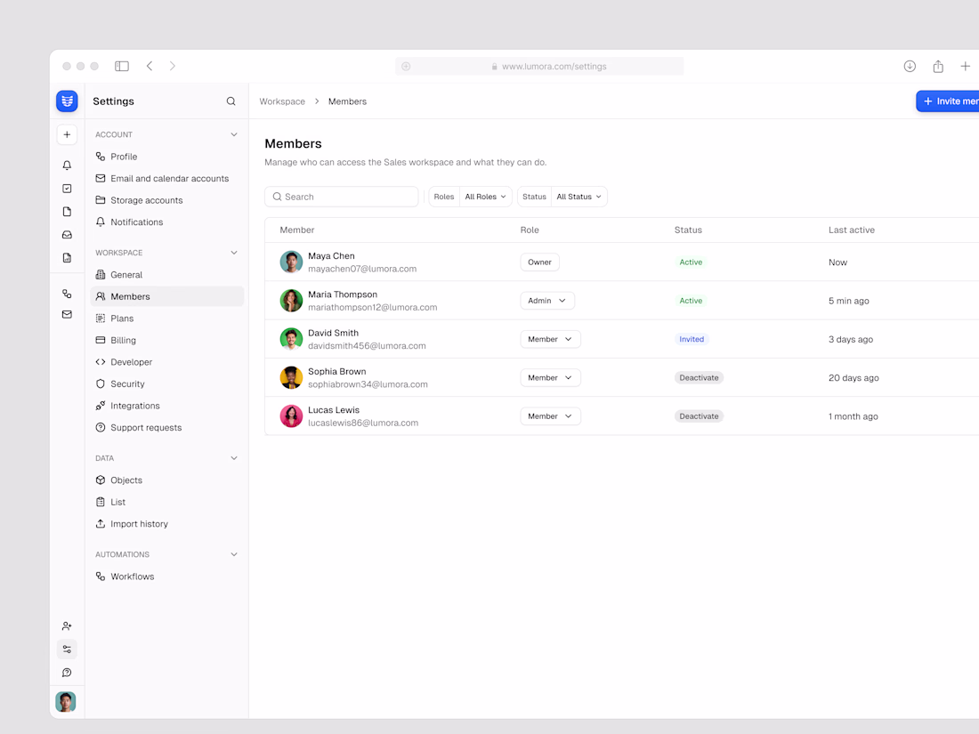Click David Smith's Invited status badge
Image resolution: width=979 pixels, height=734 pixels.
(x=692, y=340)
